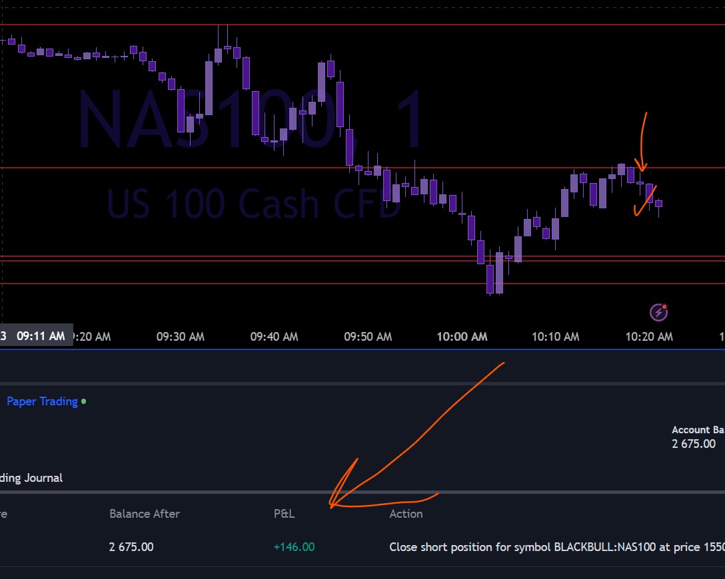Click the purple lightning bolt event icon

(x=658, y=313)
